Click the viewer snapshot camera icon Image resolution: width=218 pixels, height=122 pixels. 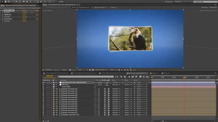[x=70, y=70]
